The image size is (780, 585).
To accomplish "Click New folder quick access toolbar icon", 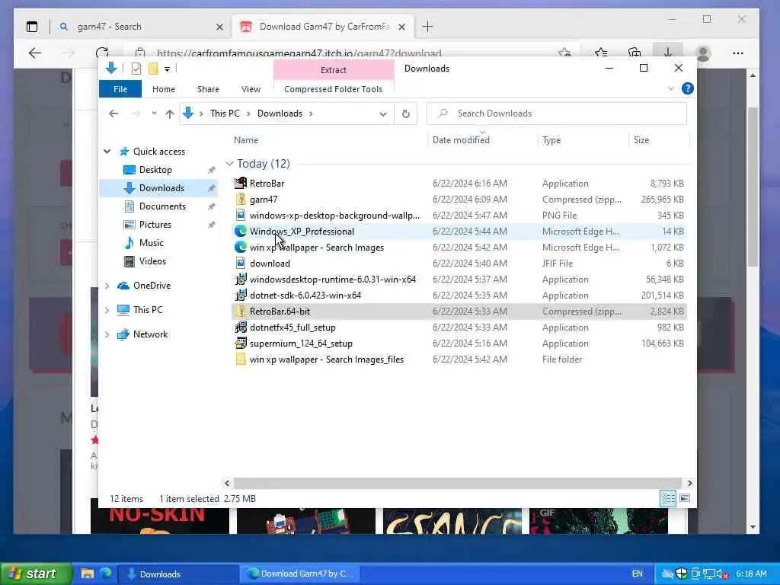I will (x=153, y=69).
